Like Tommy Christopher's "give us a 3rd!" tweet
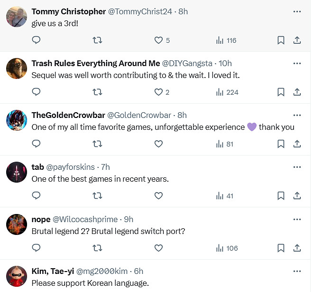 [x=159, y=40]
